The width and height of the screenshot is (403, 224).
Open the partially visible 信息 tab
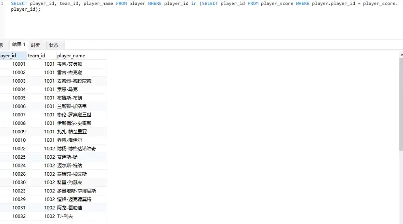[2, 45]
